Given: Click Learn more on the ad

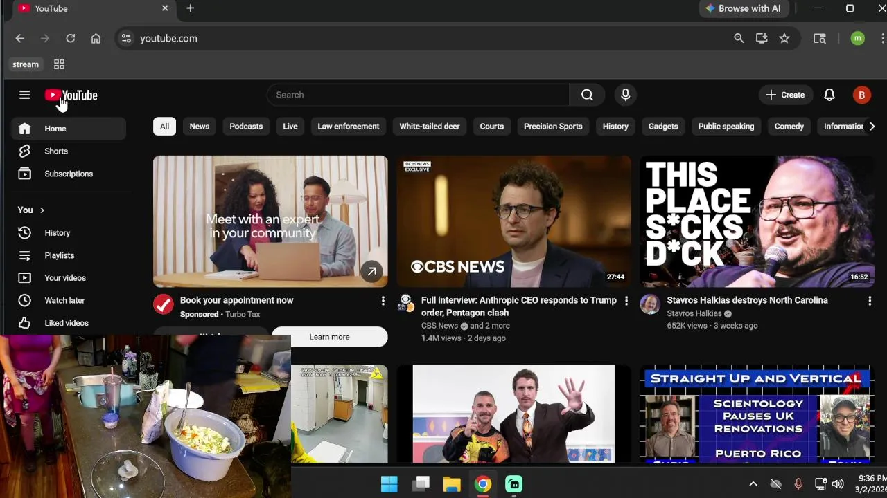Looking at the screenshot, I should point(329,337).
